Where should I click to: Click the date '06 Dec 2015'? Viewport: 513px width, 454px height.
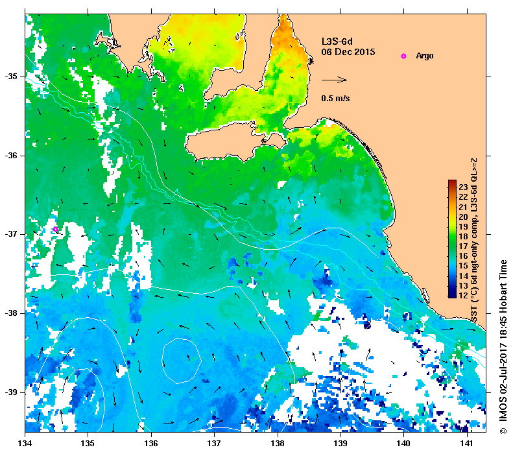pos(348,52)
